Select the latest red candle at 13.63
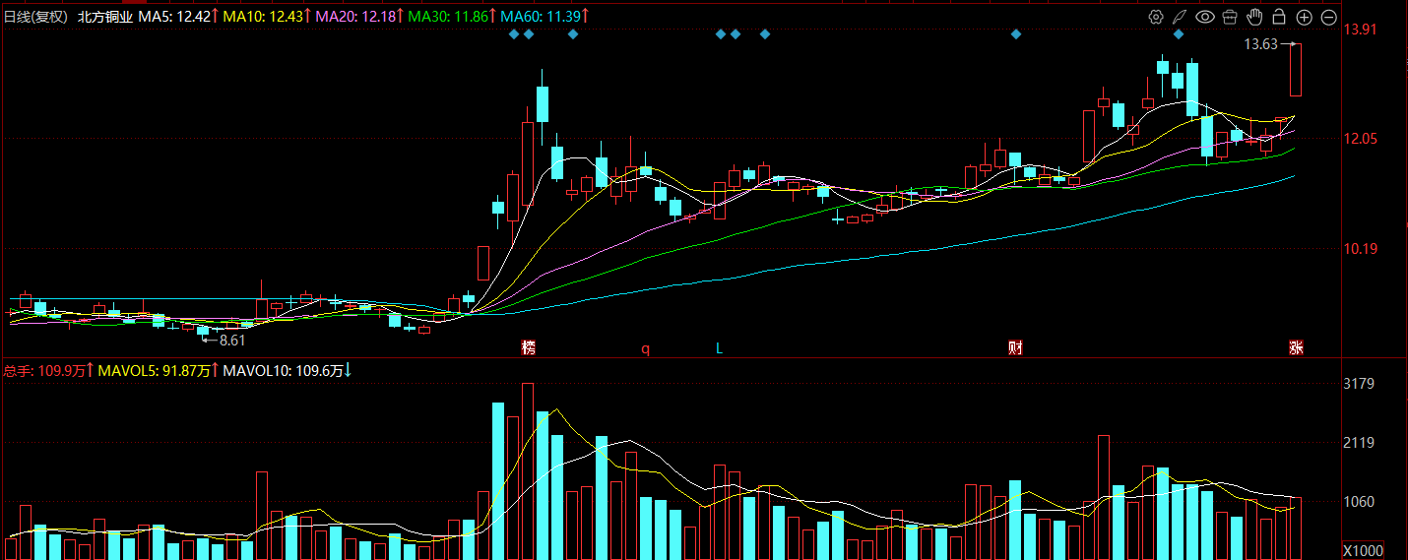The image size is (1408, 560). [1296, 70]
